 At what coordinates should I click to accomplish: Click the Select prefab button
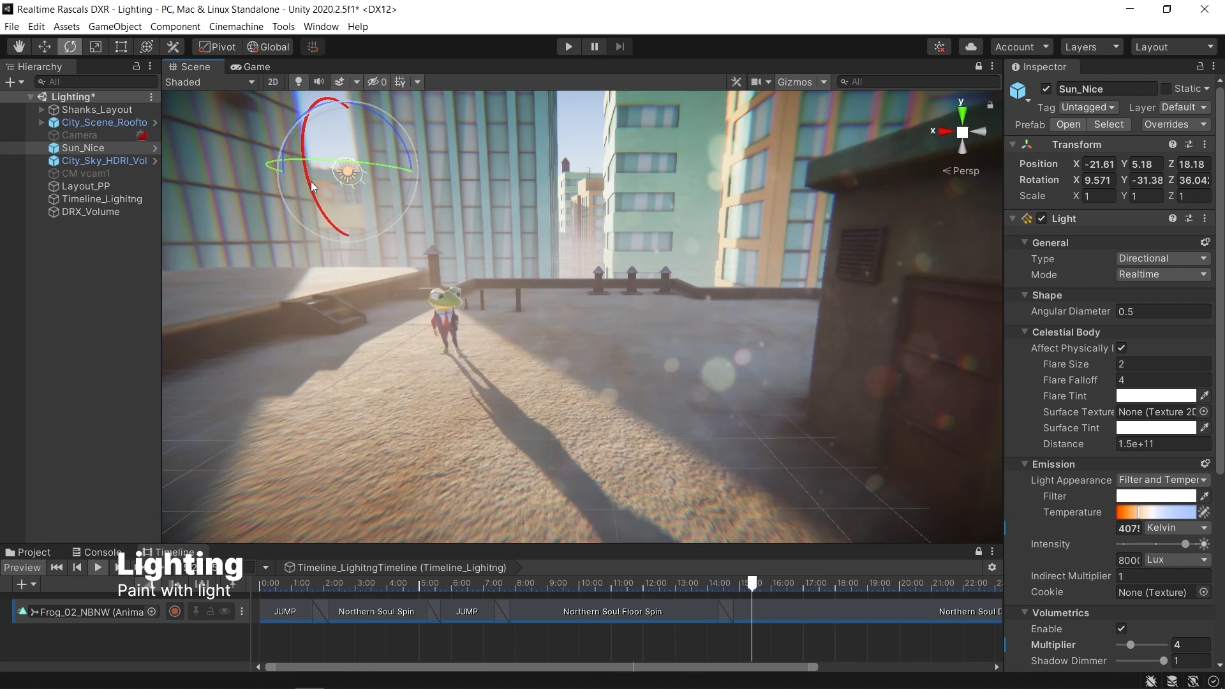coord(1110,124)
